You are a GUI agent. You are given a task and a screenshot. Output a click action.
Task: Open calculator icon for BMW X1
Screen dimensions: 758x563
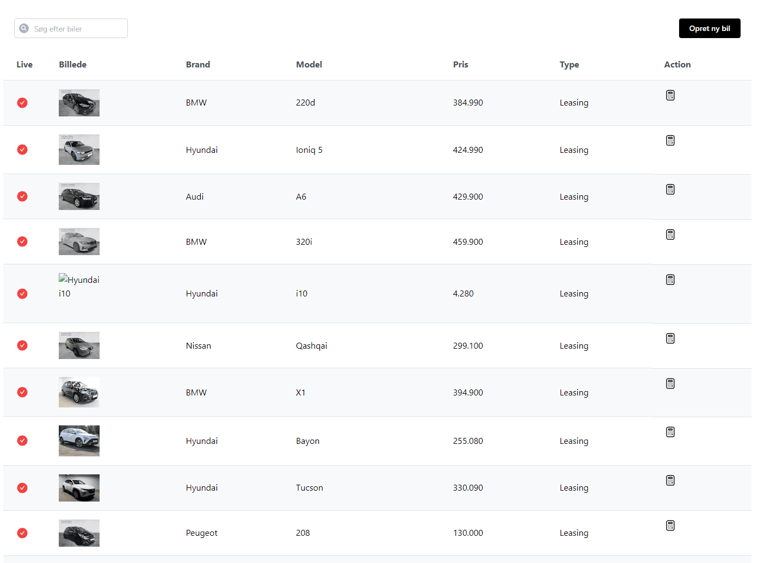coord(670,383)
